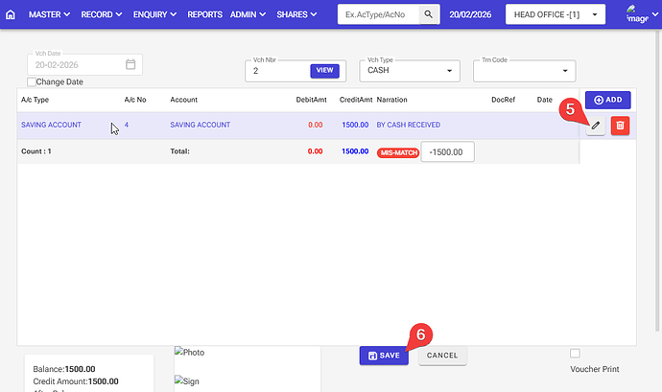The height and width of the screenshot is (392, 662).
Task: Open the REPORTS menu item
Action: pos(204,15)
